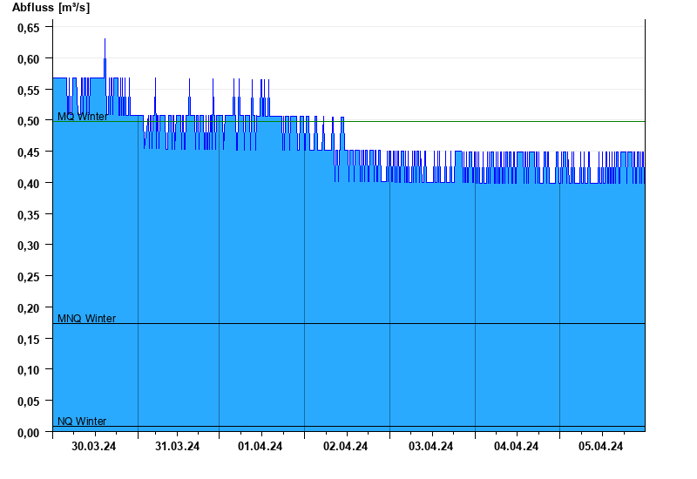Select the 0,40 y-axis value
697x479 pixels.
coord(29,184)
